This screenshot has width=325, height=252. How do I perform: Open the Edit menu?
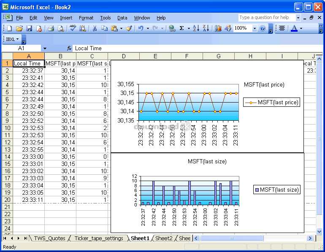coord(33,18)
